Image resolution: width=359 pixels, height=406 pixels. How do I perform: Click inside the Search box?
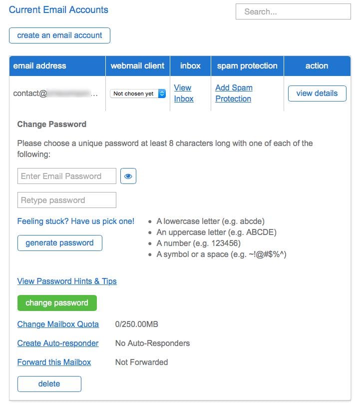point(293,11)
